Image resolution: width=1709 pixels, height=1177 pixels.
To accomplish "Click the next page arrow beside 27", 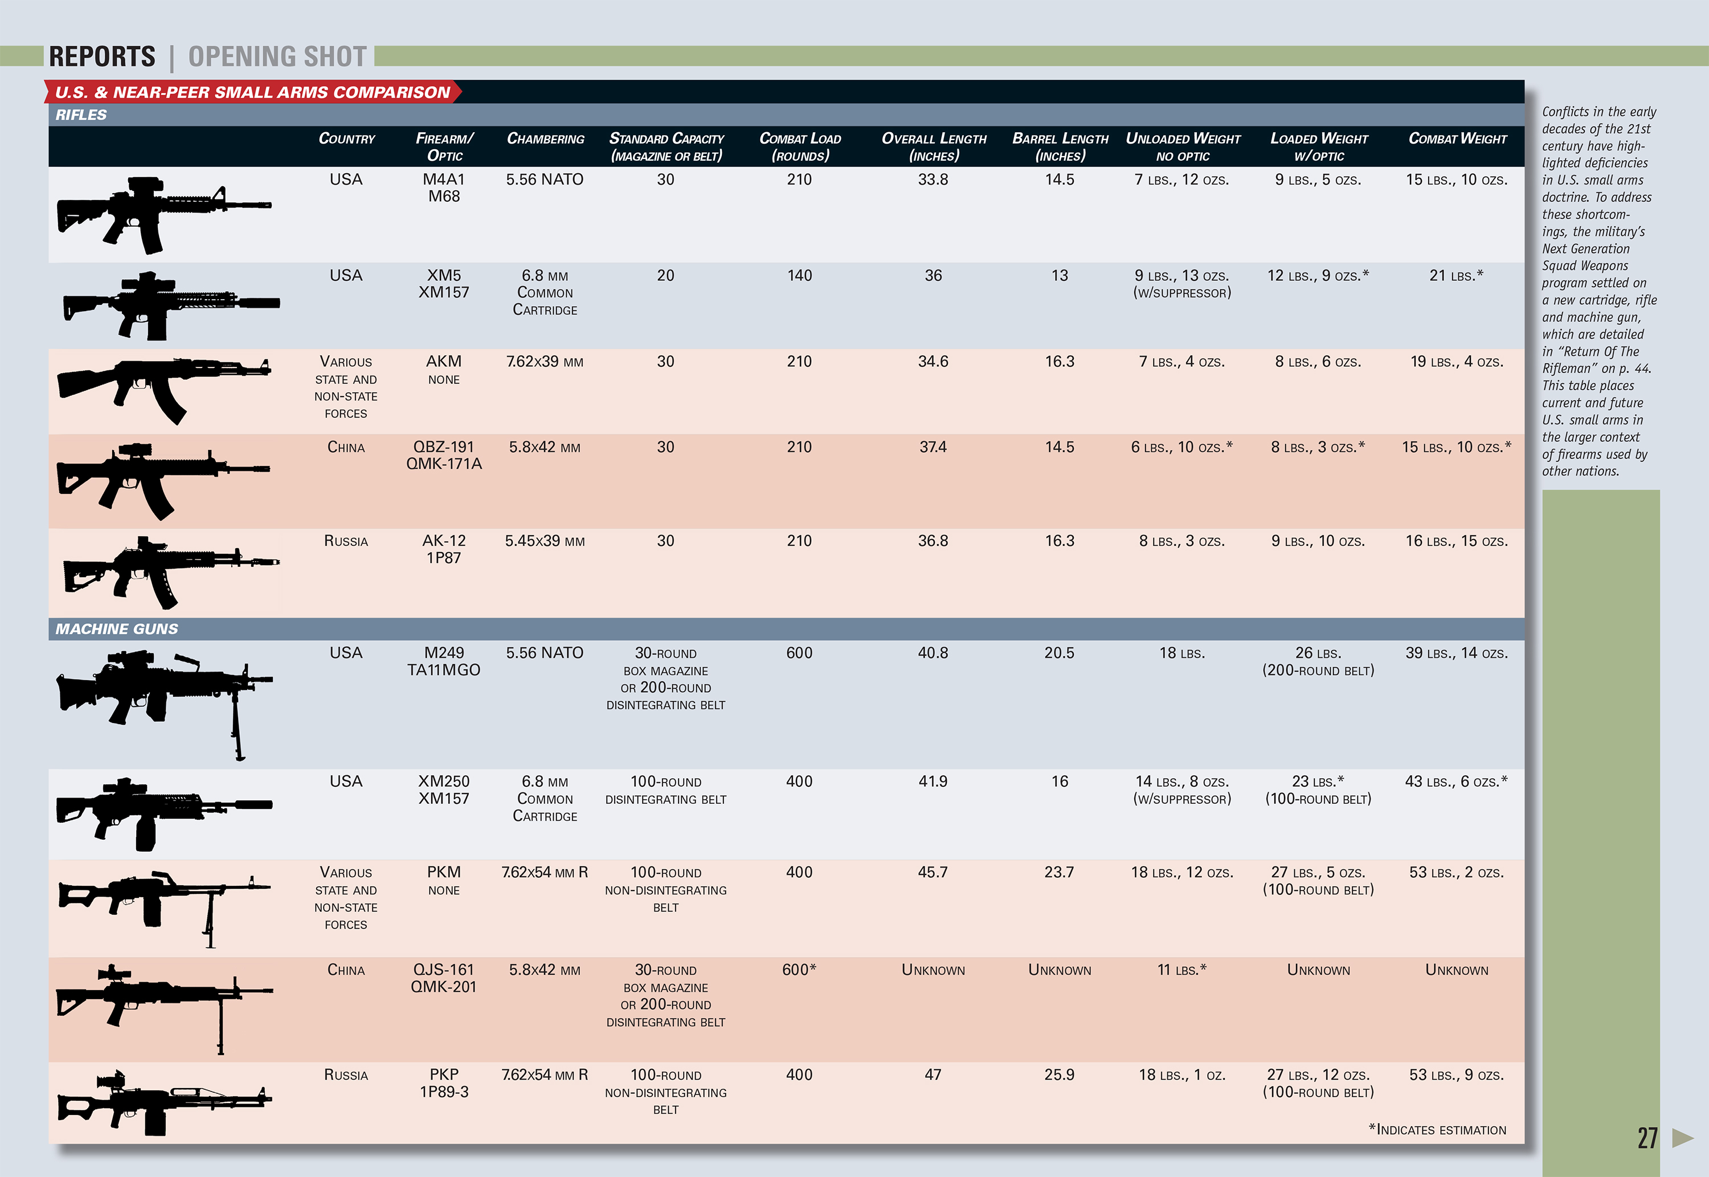I will click(x=1682, y=1138).
